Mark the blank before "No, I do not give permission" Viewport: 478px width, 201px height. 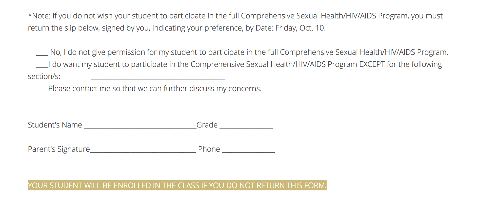click(x=42, y=55)
